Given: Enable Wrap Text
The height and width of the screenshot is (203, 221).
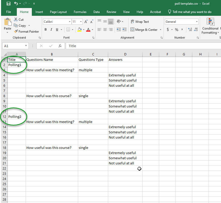Looking at the screenshot, I should (139, 21).
